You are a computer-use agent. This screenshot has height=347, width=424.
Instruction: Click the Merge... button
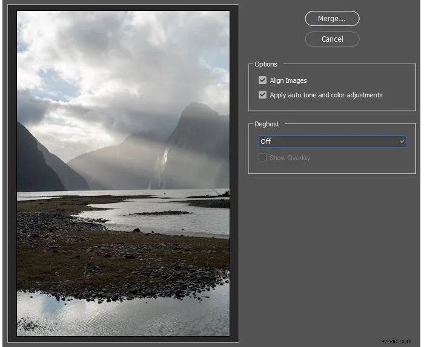coord(332,19)
